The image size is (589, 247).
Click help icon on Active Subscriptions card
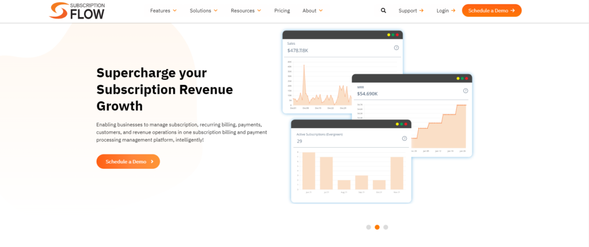[x=404, y=138]
